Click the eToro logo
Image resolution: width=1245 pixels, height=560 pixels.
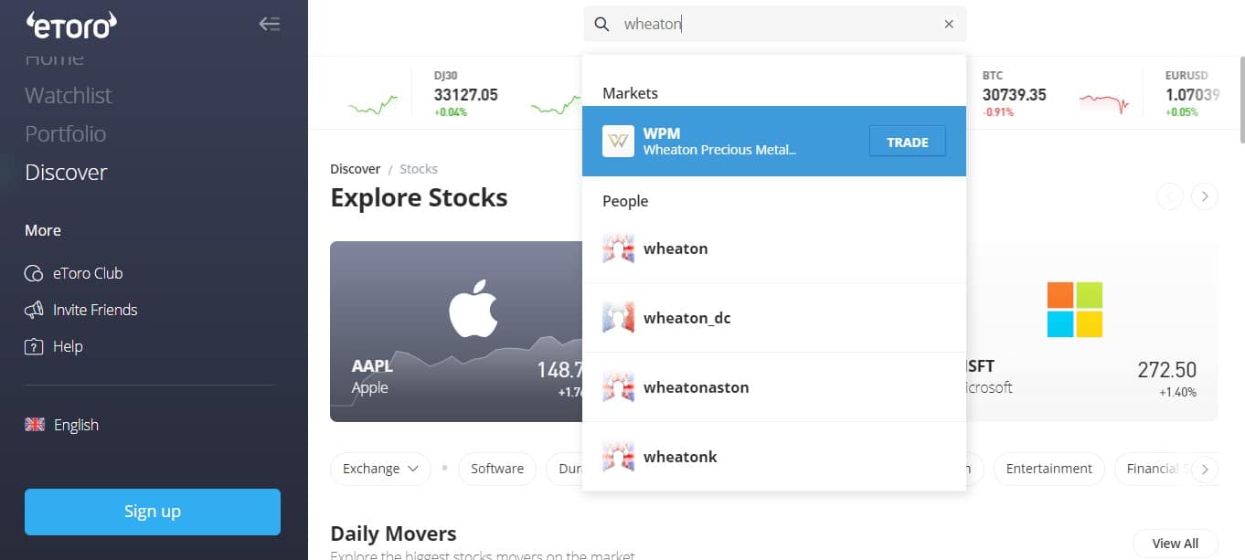point(71,25)
